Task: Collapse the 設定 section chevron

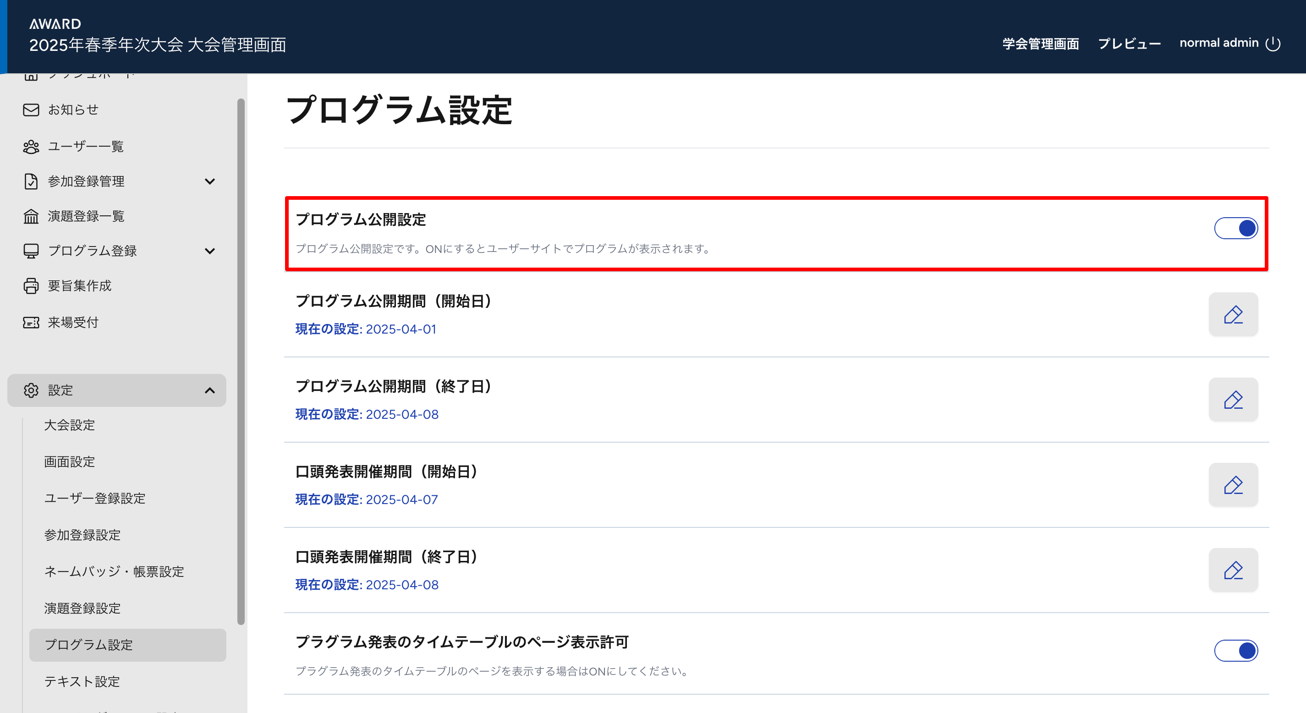Action: coord(209,390)
